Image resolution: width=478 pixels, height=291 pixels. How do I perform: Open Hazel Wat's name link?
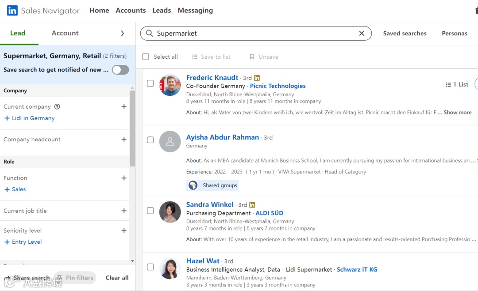tap(203, 261)
